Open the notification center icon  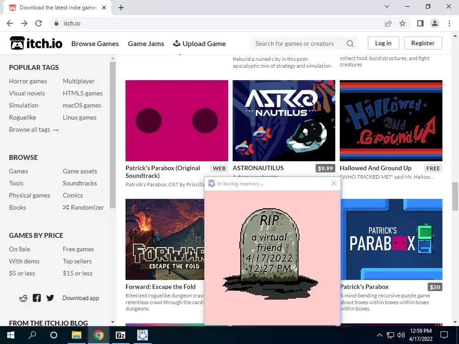click(x=444, y=335)
